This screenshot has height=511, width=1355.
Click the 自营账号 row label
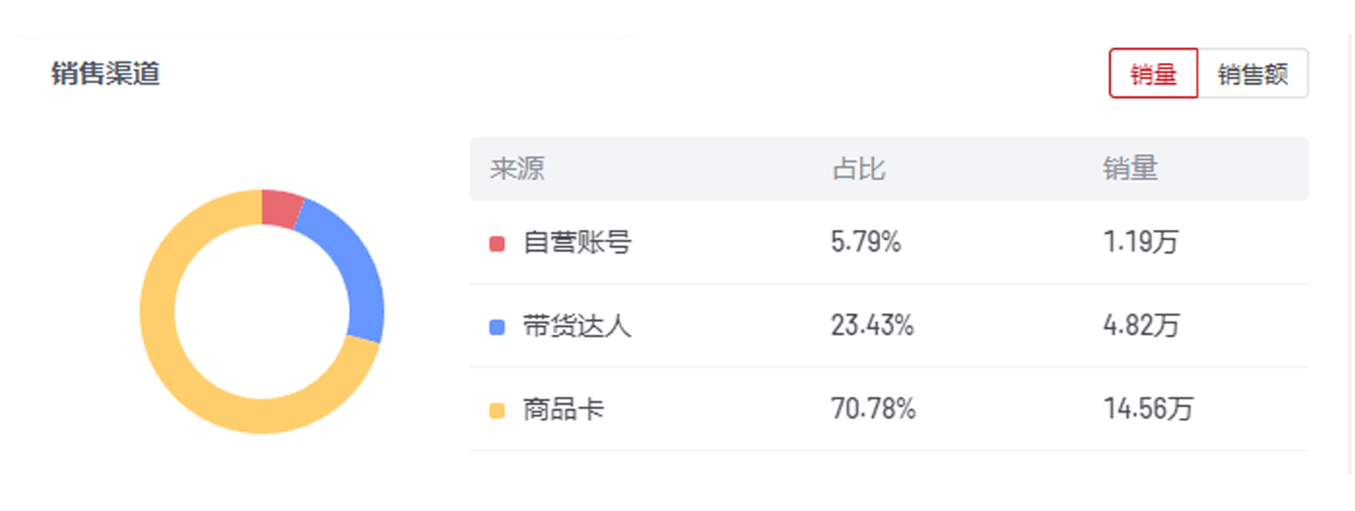pyautogui.click(x=577, y=242)
